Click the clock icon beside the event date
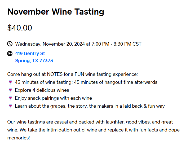186x145 pixels. 10,44
